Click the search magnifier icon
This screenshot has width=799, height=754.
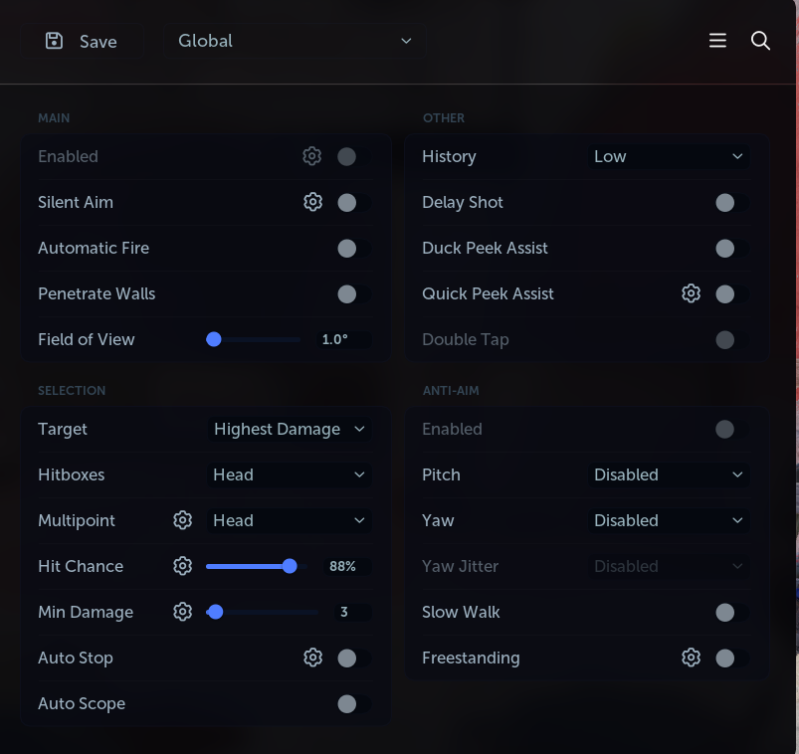point(760,40)
